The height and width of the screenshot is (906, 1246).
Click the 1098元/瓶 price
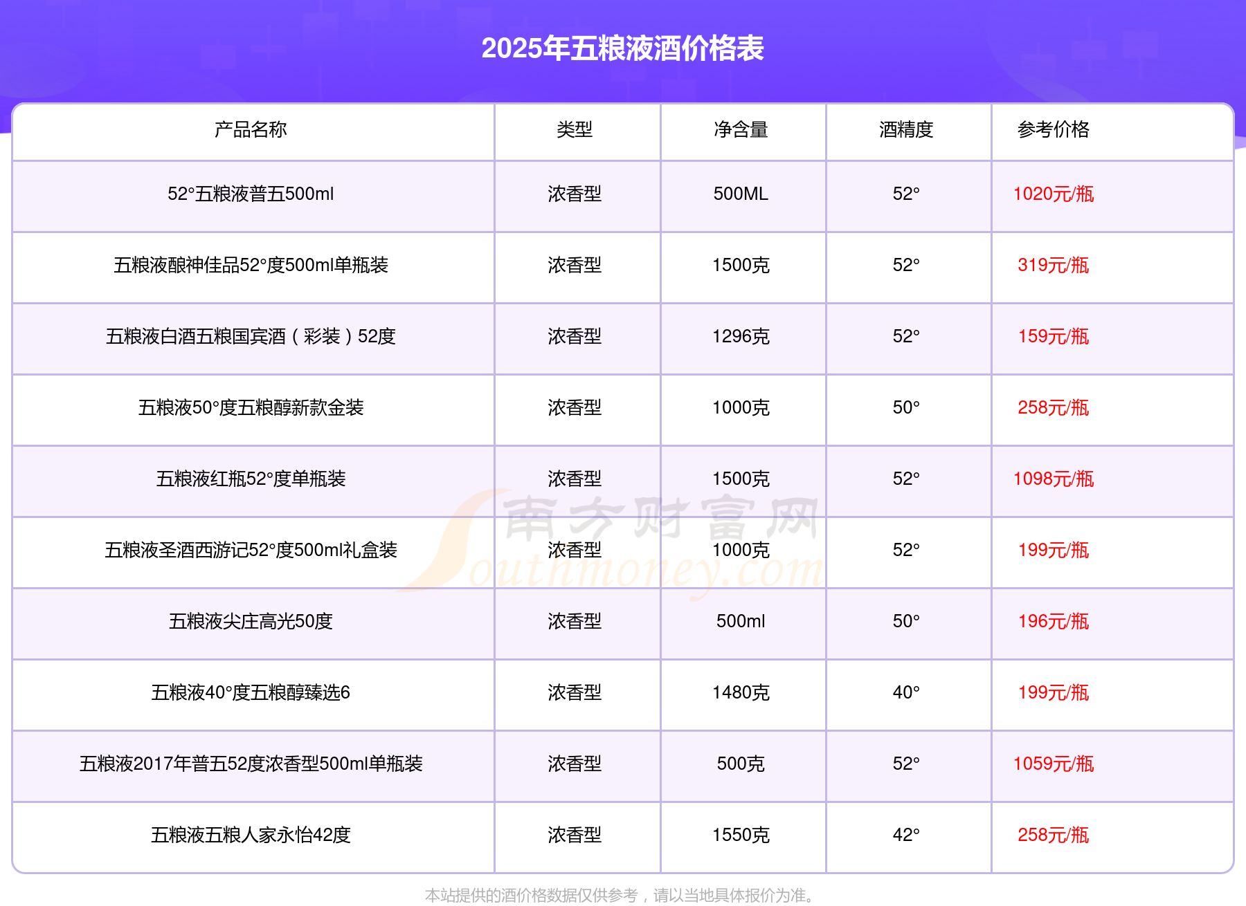point(1054,479)
